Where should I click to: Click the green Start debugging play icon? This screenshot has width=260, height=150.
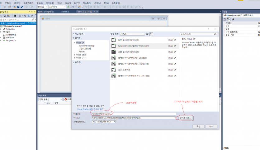pos(68,7)
